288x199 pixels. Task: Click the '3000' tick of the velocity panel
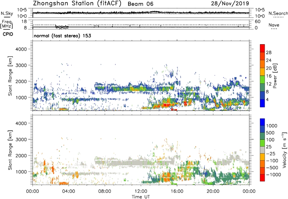pyautogui.click(x=21, y=139)
